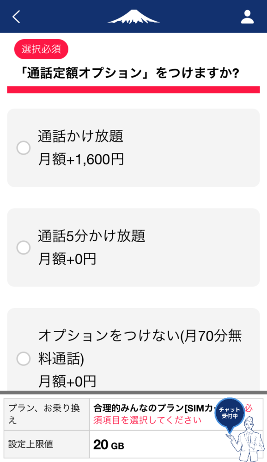This screenshot has height=462, width=267.
Task: Tap the Mt. Fuji logo in header
Action: tap(133, 17)
